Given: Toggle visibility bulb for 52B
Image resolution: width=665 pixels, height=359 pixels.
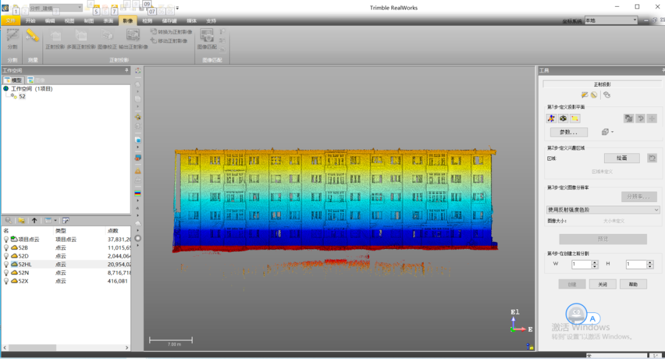Looking at the screenshot, I should pyautogui.click(x=6, y=248).
